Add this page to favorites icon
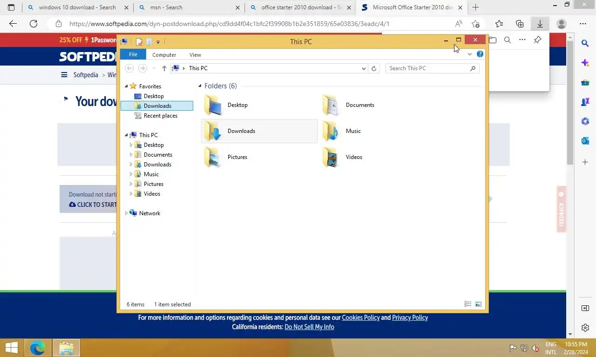 [x=475, y=24]
